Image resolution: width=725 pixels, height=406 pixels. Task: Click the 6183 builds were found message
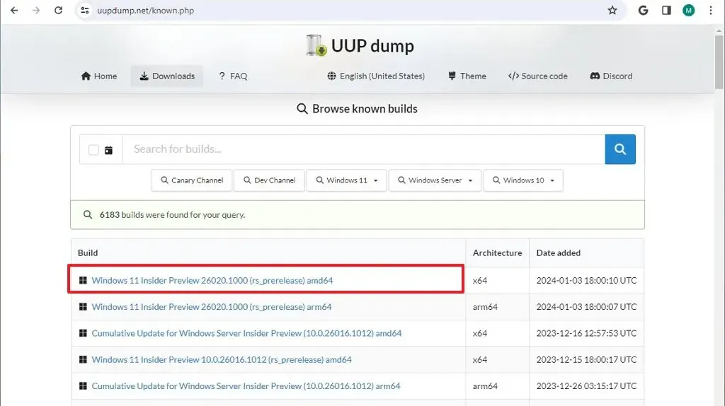[172, 215]
